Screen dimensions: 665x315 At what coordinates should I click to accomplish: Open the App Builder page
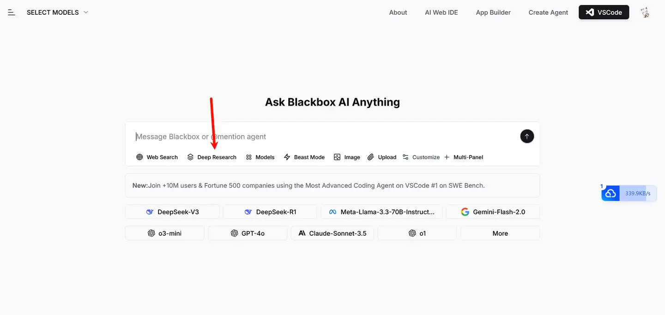[493, 12]
